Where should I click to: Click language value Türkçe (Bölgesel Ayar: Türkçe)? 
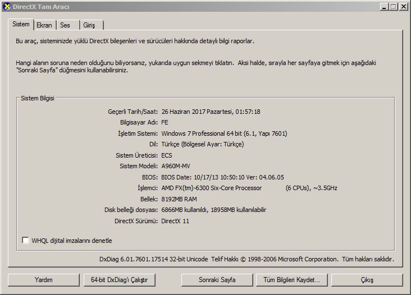(203, 144)
